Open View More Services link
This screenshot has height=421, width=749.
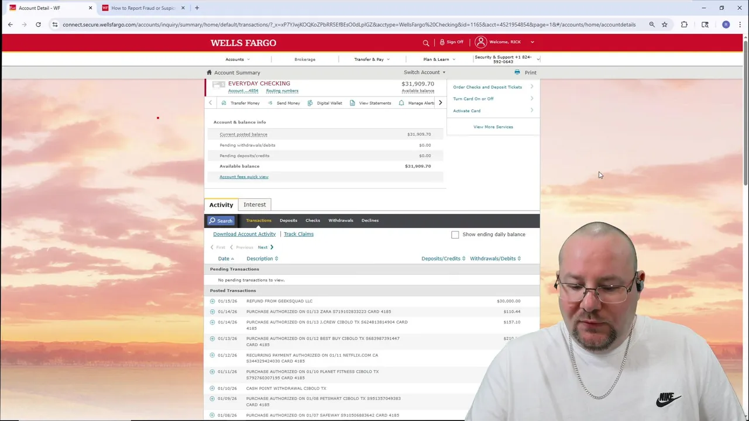point(493,127)
